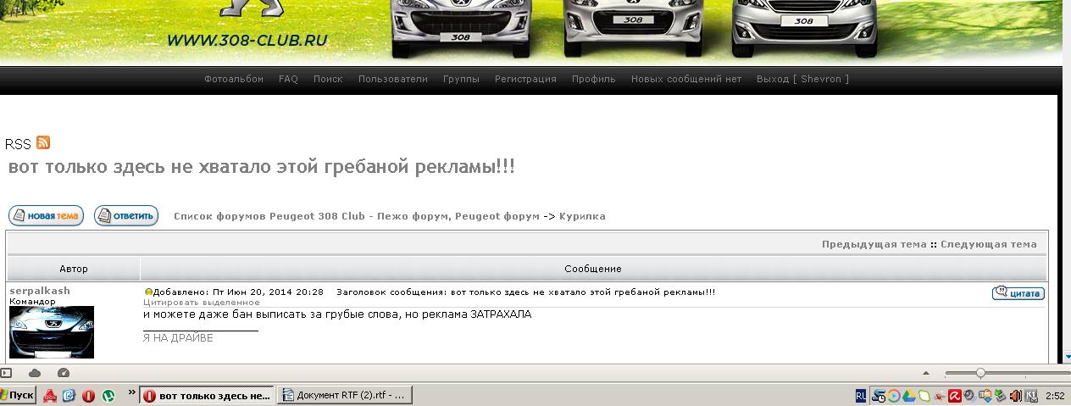Quote the post with Цитата button

point(1018,293)
